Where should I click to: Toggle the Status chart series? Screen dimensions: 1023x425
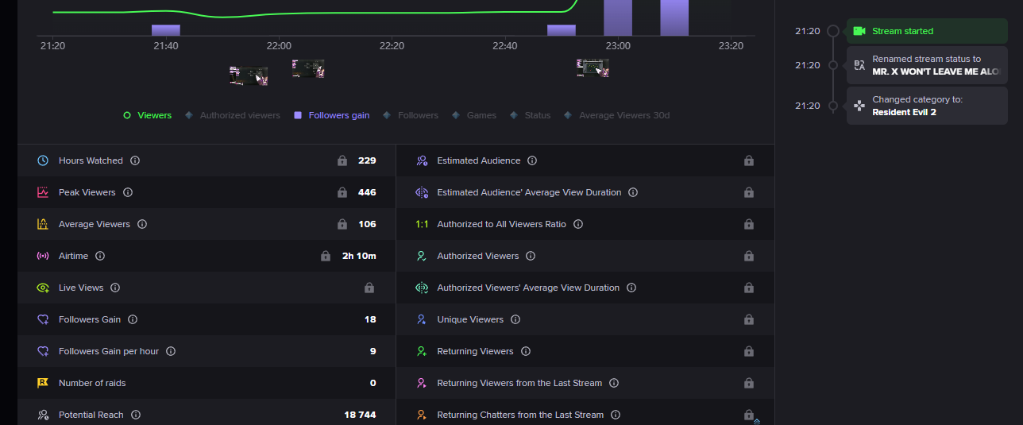pyautogui.click(x=530, y=115)
